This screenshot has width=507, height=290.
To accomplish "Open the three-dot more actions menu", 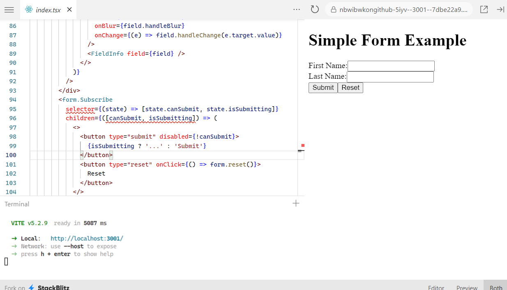I will coord(297,9).
